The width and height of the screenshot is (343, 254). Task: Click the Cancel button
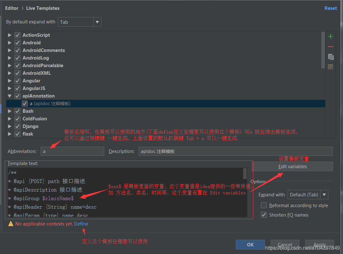point(285,244)
